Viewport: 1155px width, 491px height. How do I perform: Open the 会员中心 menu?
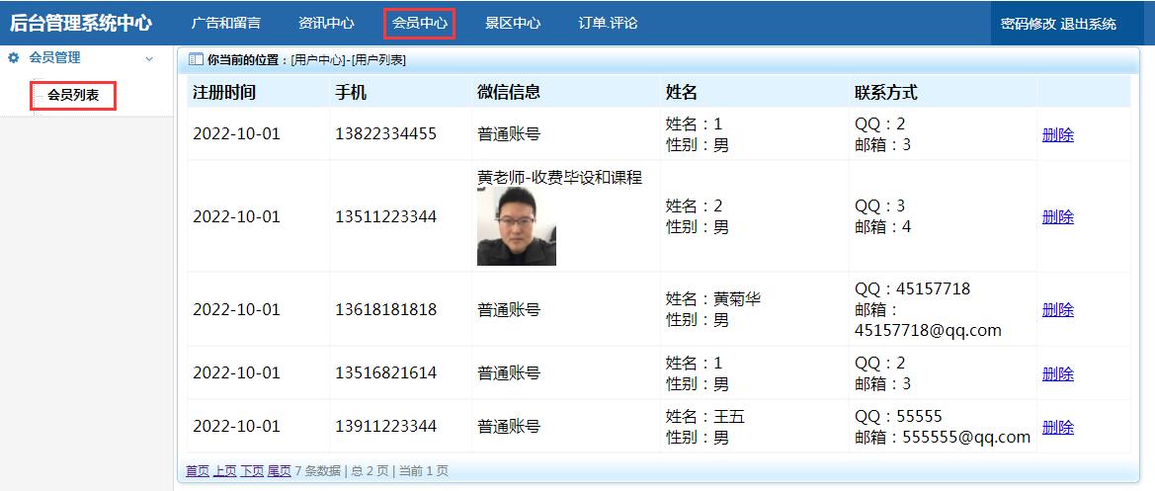420,23
